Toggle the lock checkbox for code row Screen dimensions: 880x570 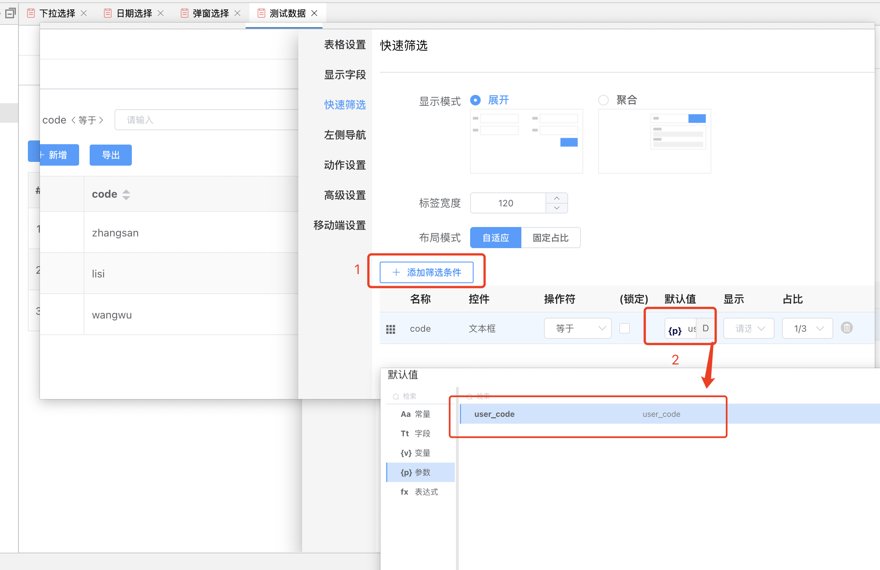point(625,328)
